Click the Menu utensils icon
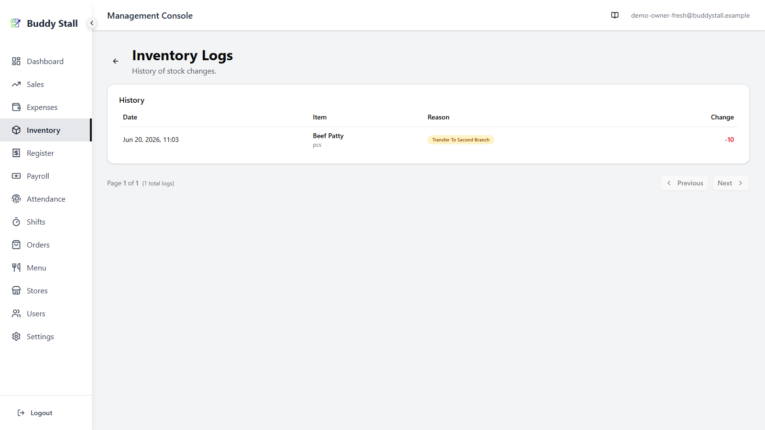This screenshot has width=765, height=430. (x=16, y=268)
